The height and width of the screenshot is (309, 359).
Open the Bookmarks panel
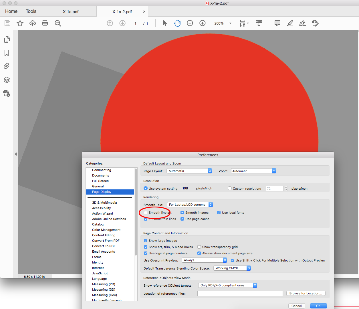7,53
